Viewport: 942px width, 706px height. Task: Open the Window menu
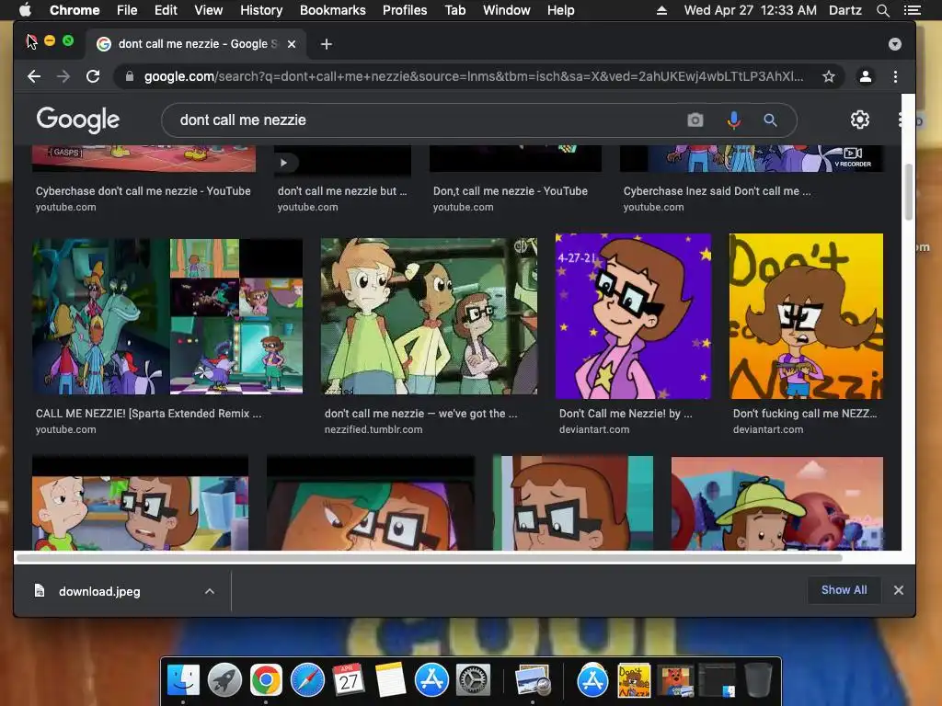pos(507,9)
